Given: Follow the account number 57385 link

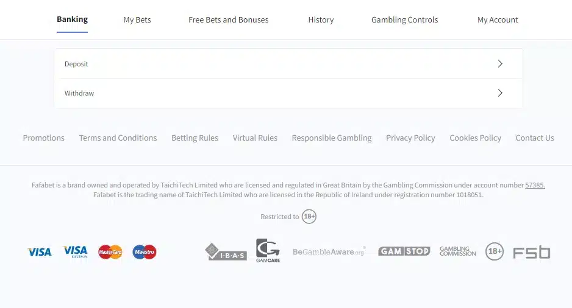Looking at the screenshot, I should [535, 185].
